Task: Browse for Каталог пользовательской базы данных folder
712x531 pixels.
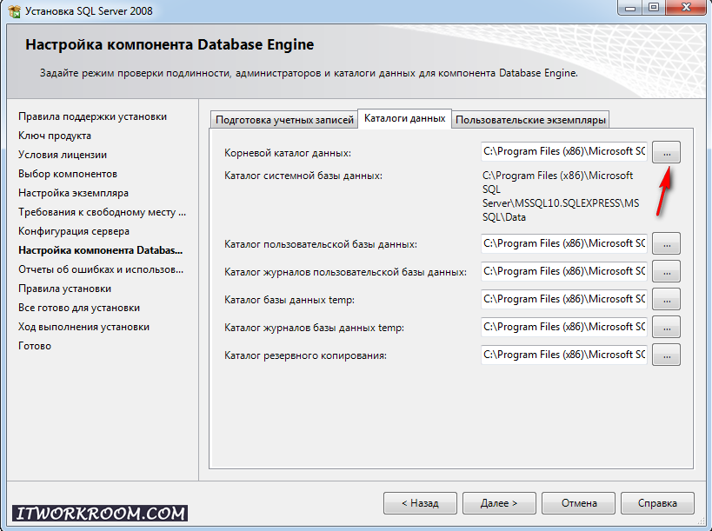Action: coord(666,243)
